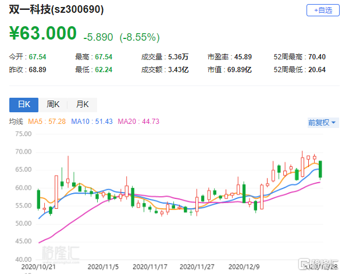Screen dimensions: 342x274
Task: Click the MA5 : 57.28 indicator label
Action: tap(47, 122)
